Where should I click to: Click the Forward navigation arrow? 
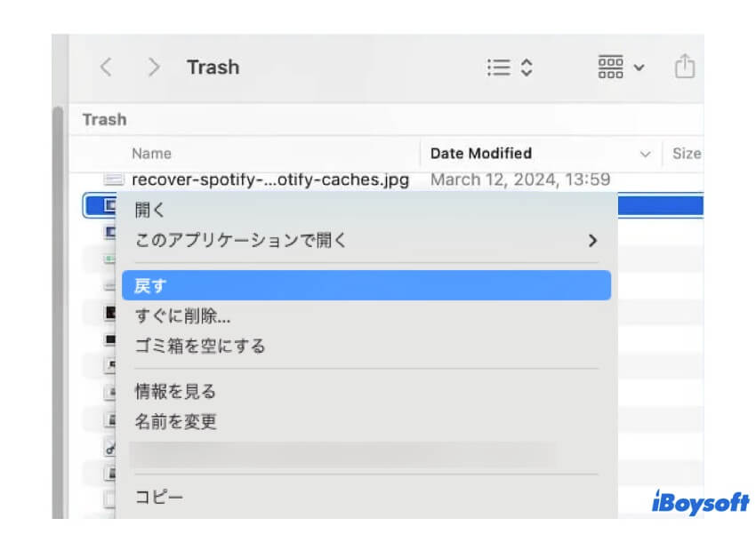(153, 67)
